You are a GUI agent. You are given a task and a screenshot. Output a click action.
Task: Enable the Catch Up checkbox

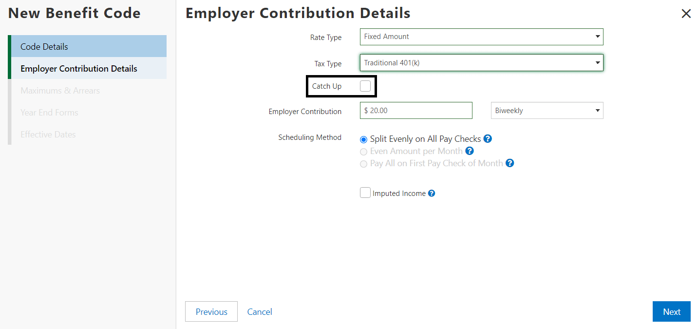(x=365, y=86)
